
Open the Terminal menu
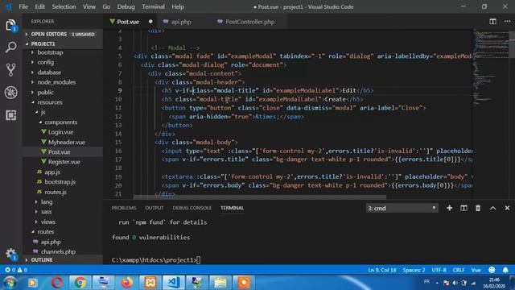point(153,6)
